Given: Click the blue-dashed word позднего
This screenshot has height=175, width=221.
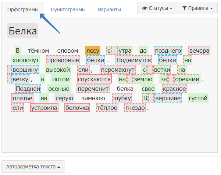Looking at the screenshot, I should pyautogui.click(x=168, y=51).
